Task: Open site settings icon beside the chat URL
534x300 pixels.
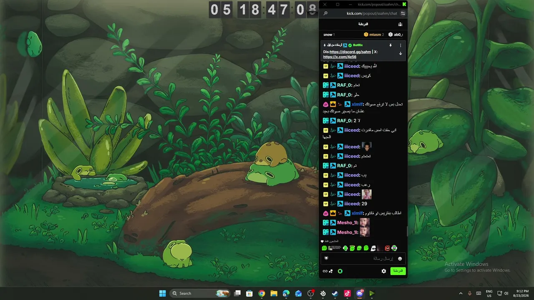Action: [x=403, y=13]
